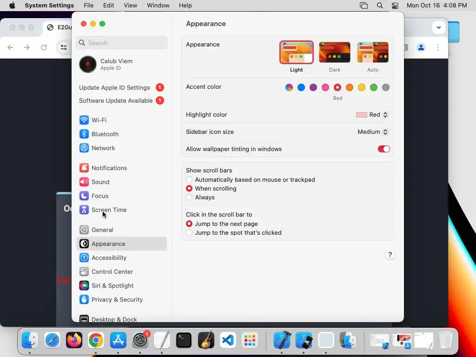
Task: Open Wi-Fi settings in sidebar
Action: [x=121, y=120]
